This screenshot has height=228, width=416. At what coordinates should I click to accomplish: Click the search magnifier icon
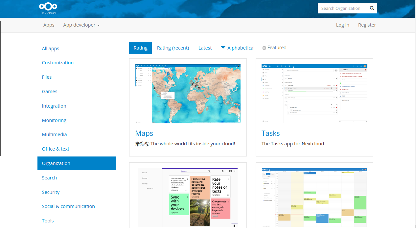tap(372, 9)
